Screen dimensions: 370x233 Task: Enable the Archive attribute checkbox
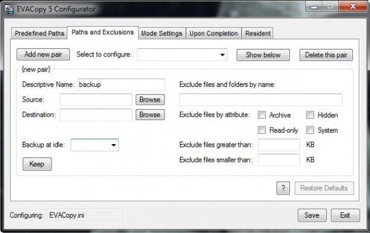(262, 115)
